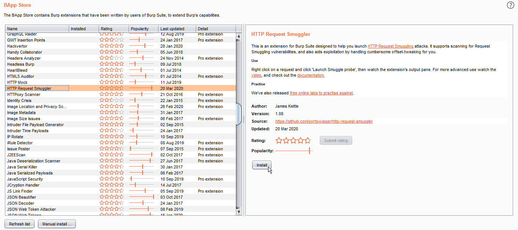Click the JSON Beautifier popularity bar
The height and width of the screenshot is (230, 518).
(142, 197)
